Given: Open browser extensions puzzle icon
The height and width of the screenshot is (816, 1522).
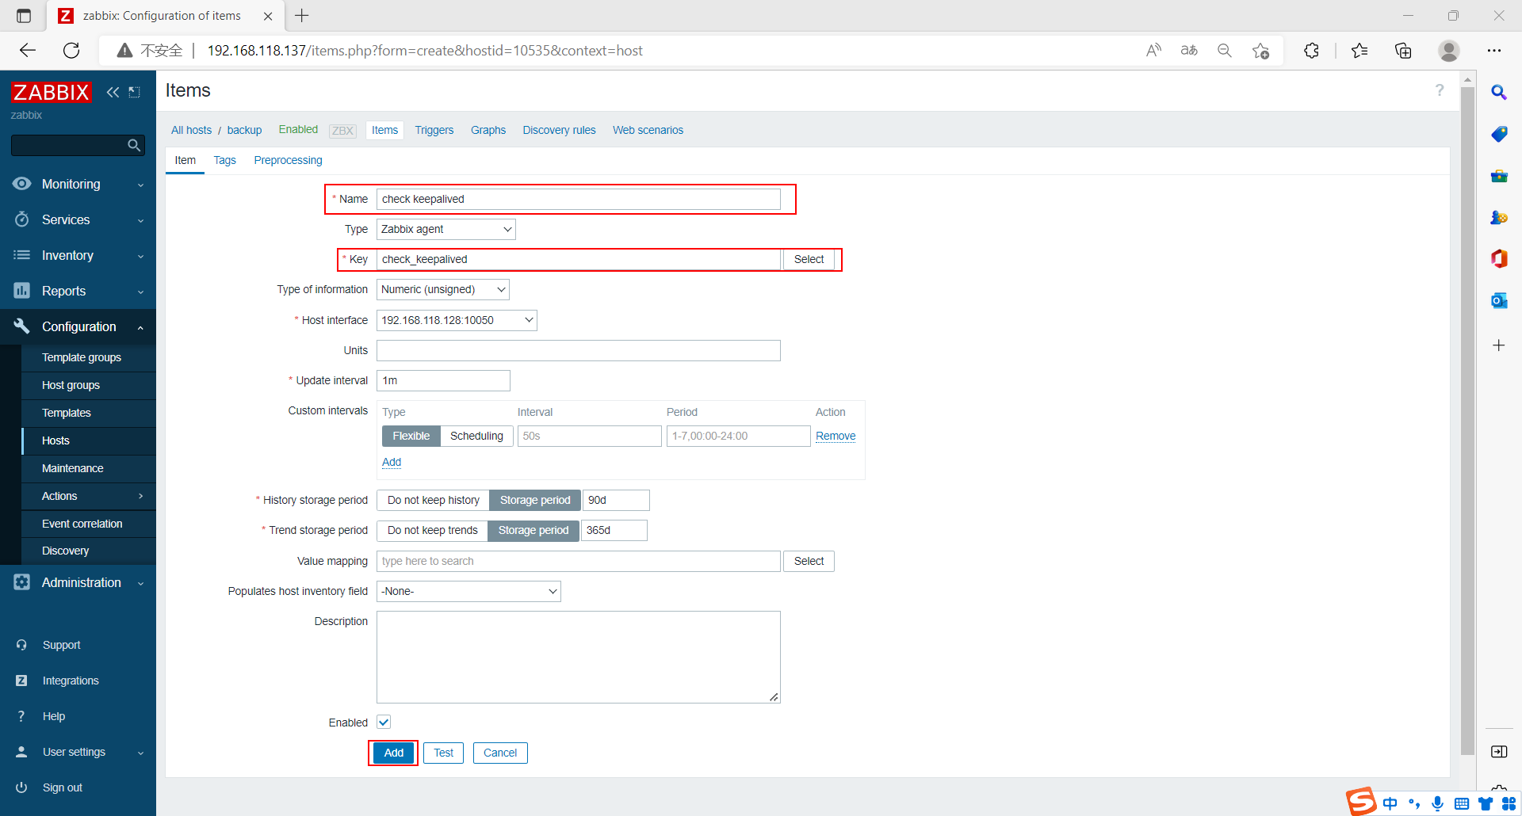Looking at the screenshot, I should 1311,51.
